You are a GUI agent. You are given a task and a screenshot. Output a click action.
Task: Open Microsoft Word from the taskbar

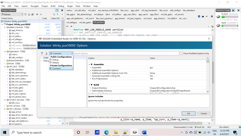click(144, 132)
